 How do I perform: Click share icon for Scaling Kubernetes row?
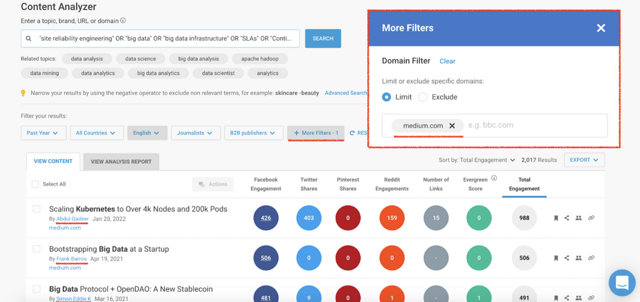pyautogui.click(x=567, y=218)
